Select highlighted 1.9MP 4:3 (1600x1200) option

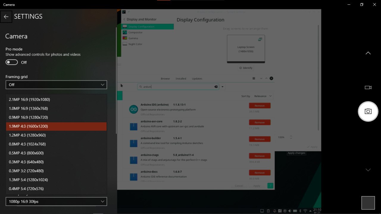[56, 126]
